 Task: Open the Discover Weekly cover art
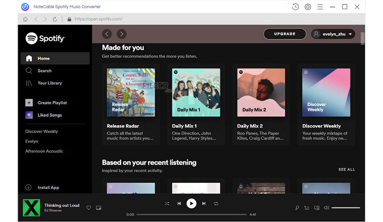[326, 92]
